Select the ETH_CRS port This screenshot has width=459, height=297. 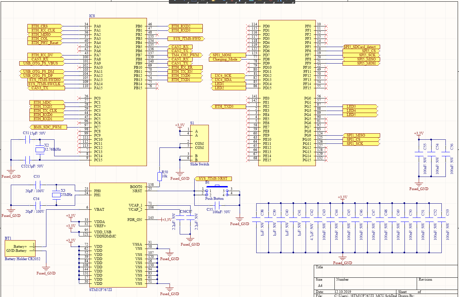coord(45,26)
